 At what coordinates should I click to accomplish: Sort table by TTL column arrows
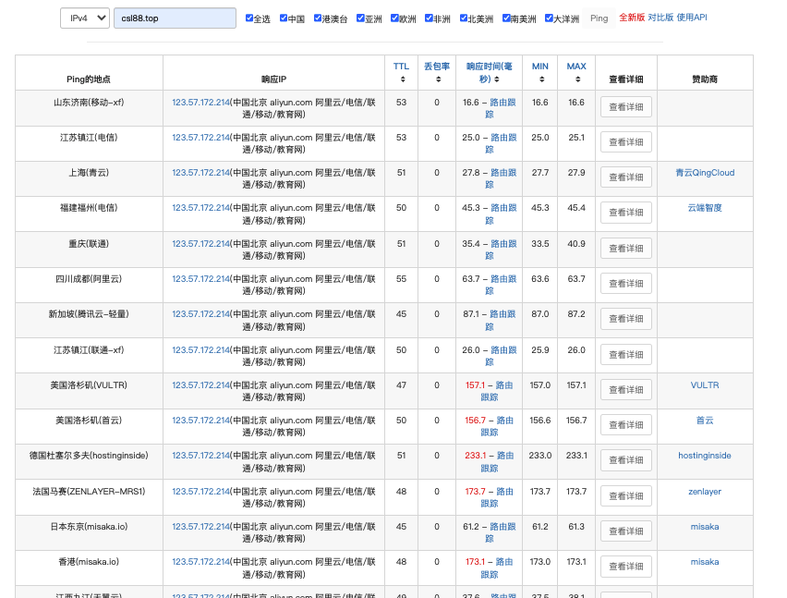[403, 79]
